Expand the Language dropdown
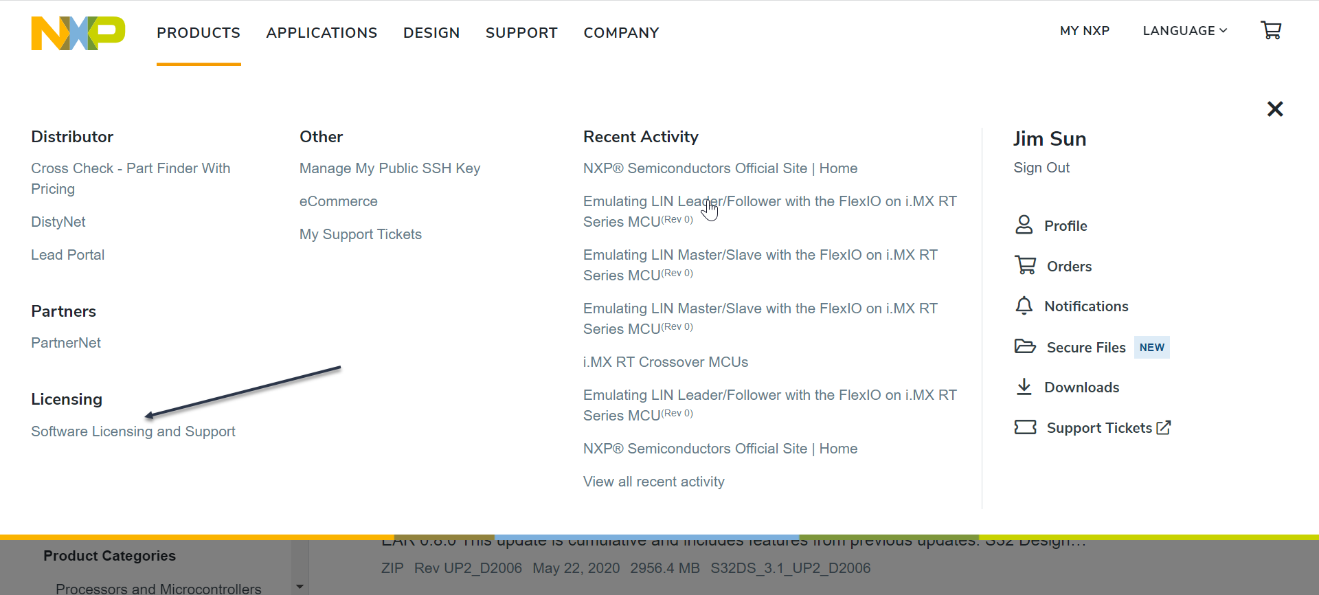1319x595 pixels. pyautogui.click(x=1185, y=31)
